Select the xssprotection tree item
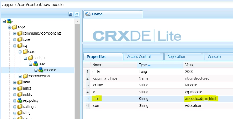 tap(39, 76)
